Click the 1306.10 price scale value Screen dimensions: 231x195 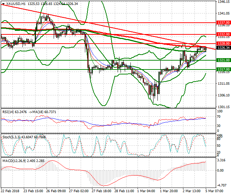coord(224,95)
